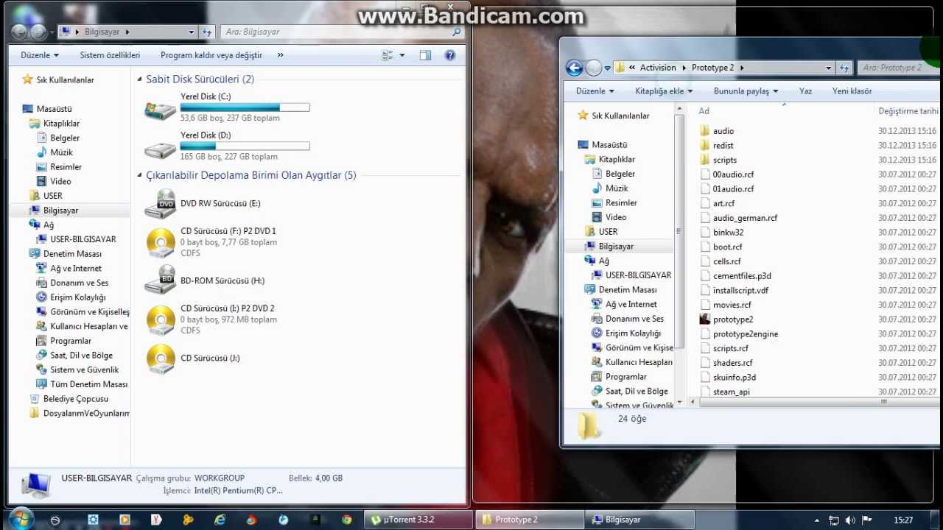Viewport: 943px width, 530px height.
Task: Collapse Sabit Disk Sürücüleri group
Action: (x=139, y=79)
